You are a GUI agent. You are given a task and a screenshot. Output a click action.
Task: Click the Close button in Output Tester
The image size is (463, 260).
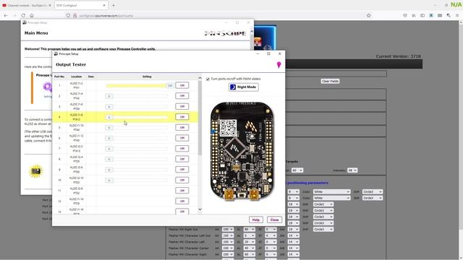click(x=274, y=220)
